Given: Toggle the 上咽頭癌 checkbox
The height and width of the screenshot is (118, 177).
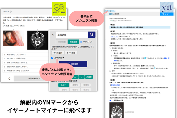Looking at the screenshot, I should (52, 58).
